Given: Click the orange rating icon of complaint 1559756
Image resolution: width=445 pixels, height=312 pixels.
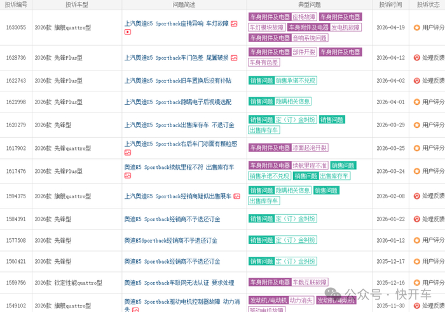Looking at the screenshot, I should (x=416, y=283).
